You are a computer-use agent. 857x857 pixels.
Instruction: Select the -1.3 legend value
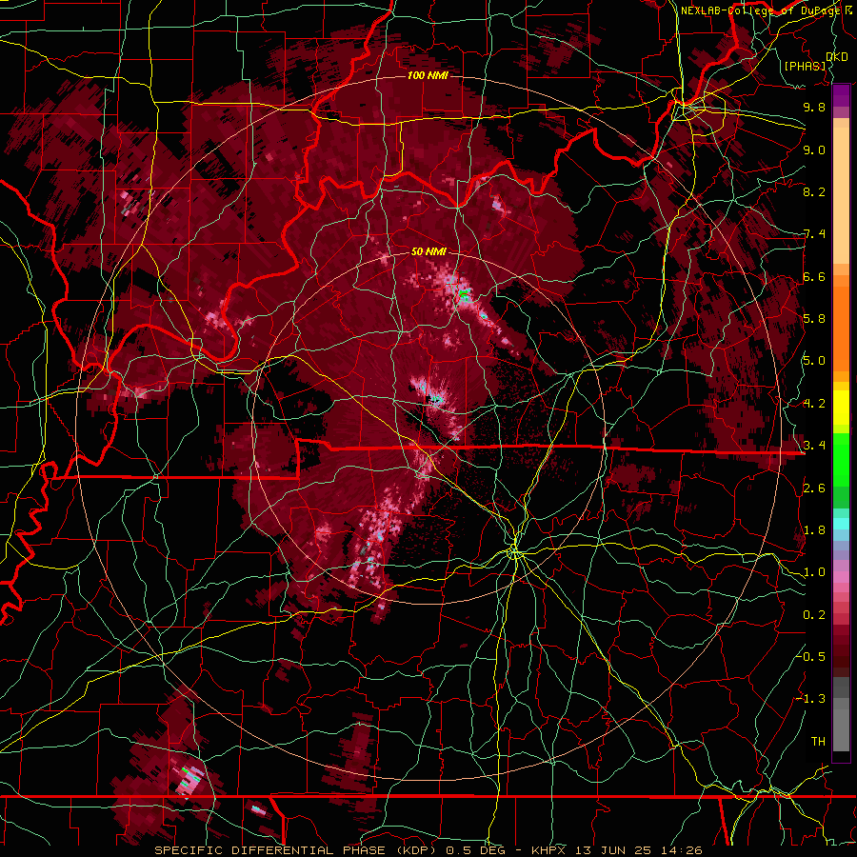pyautogui.click(x=811, y=700)
